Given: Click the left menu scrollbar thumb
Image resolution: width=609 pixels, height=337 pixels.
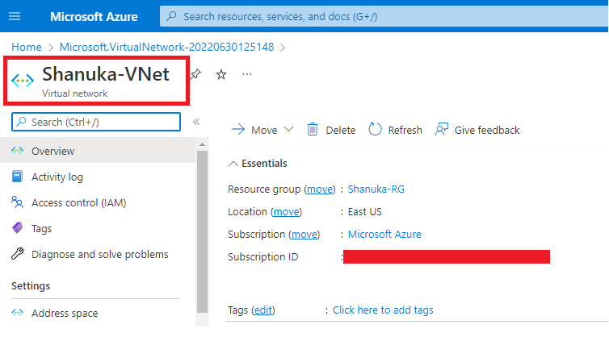Looking at the screenshot, I should pyautogui.click(x=202, y=231).
